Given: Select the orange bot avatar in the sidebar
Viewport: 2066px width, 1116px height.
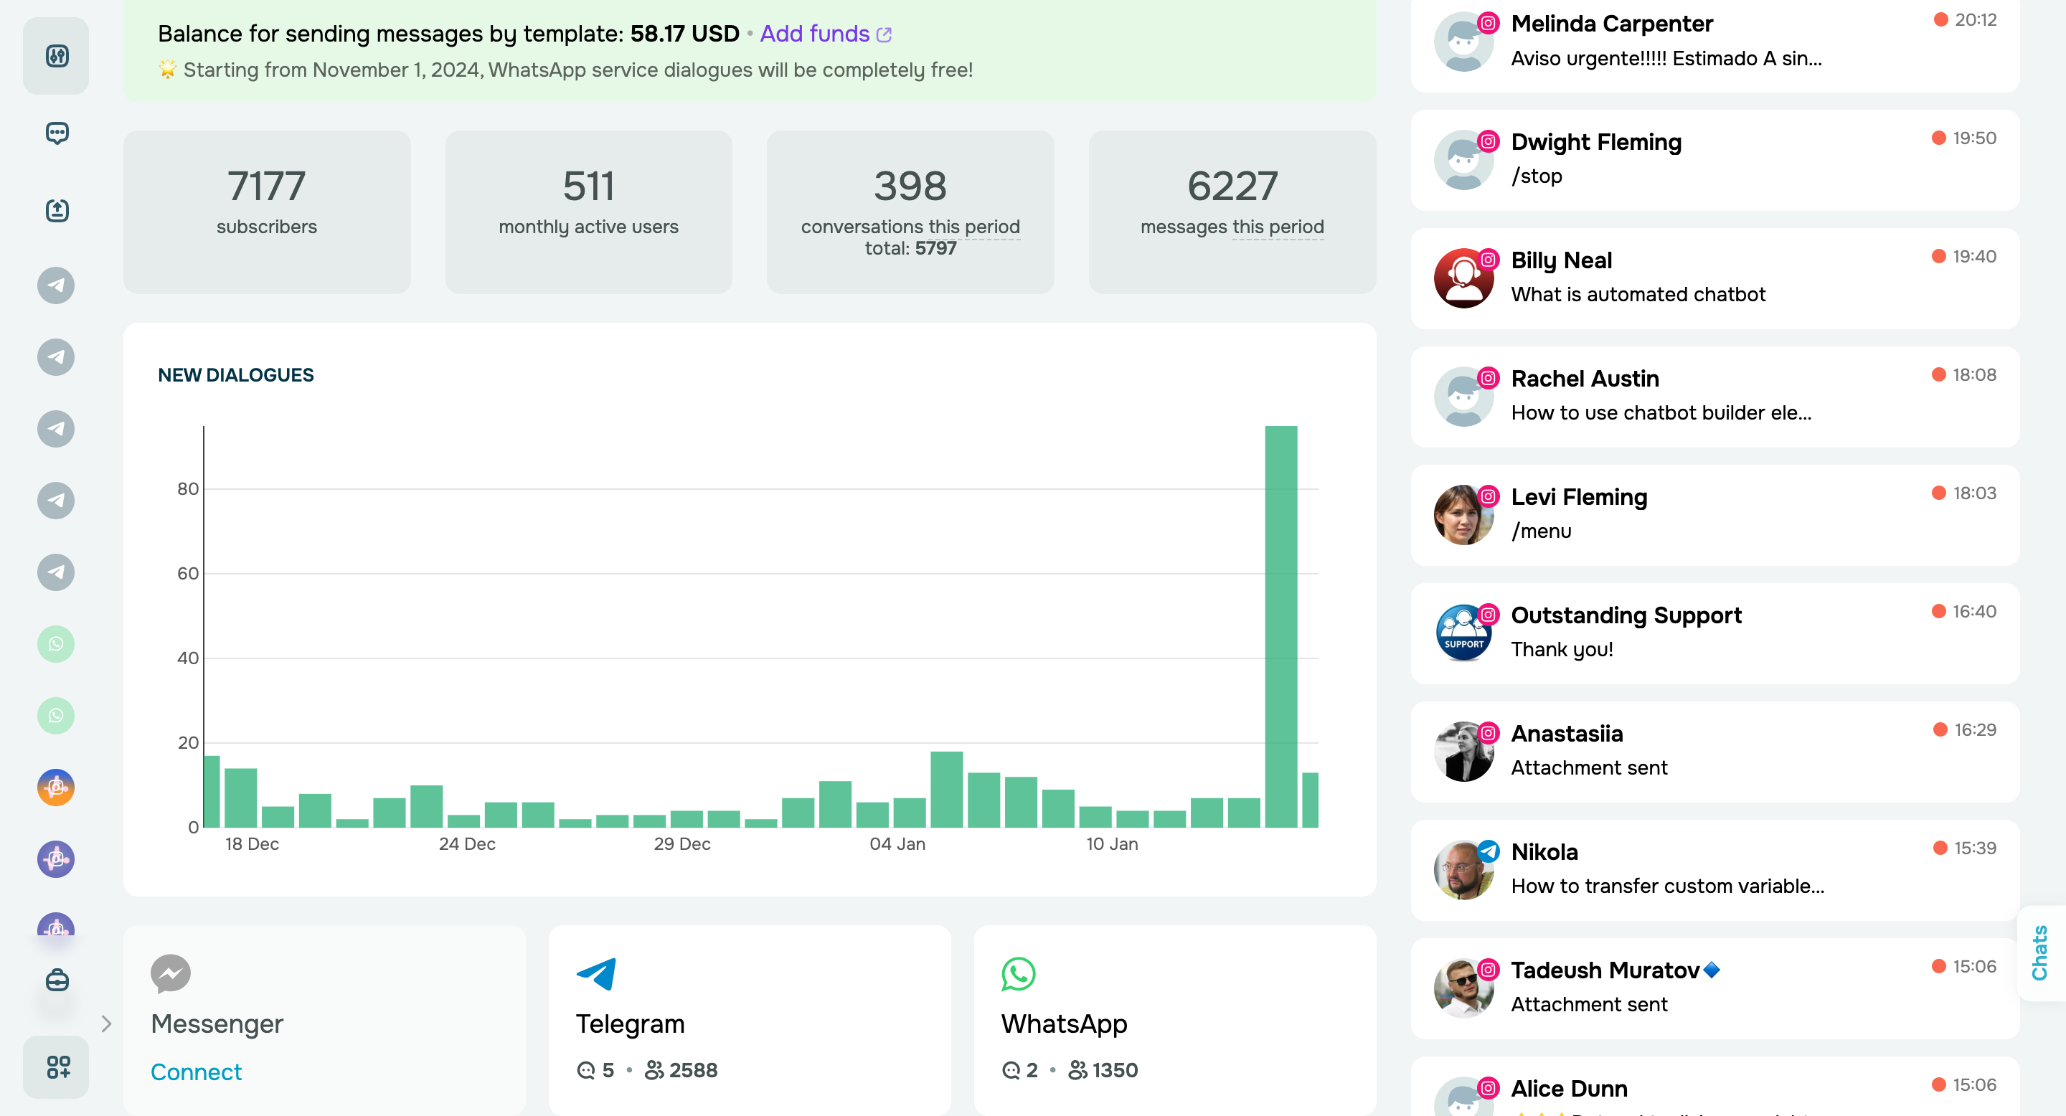Looking at the screenshot, I should pos(55,788).
